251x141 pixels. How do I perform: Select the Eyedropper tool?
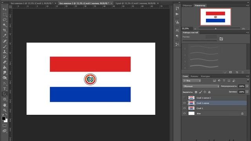(x=5, y=36)
